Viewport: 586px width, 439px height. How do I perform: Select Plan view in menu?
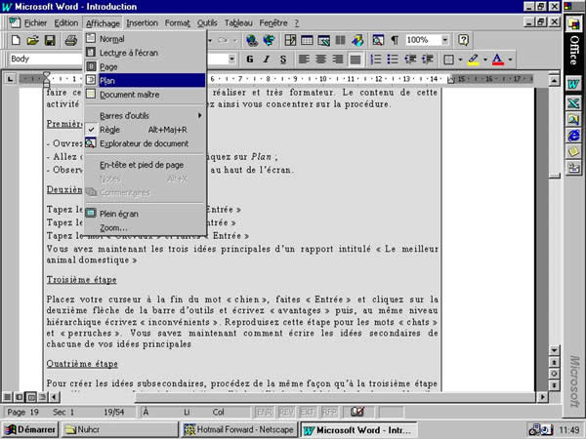pos(145,80)
